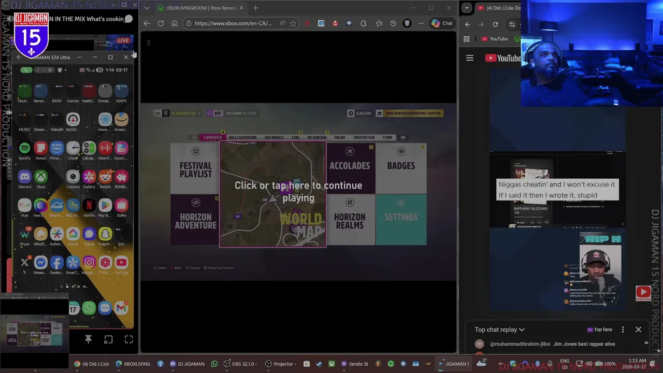Open Calculator app on the phone screen
Screen dimensions: 663x373
tap(89, 149)
